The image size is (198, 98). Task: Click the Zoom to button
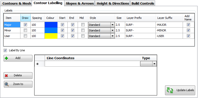18,84
